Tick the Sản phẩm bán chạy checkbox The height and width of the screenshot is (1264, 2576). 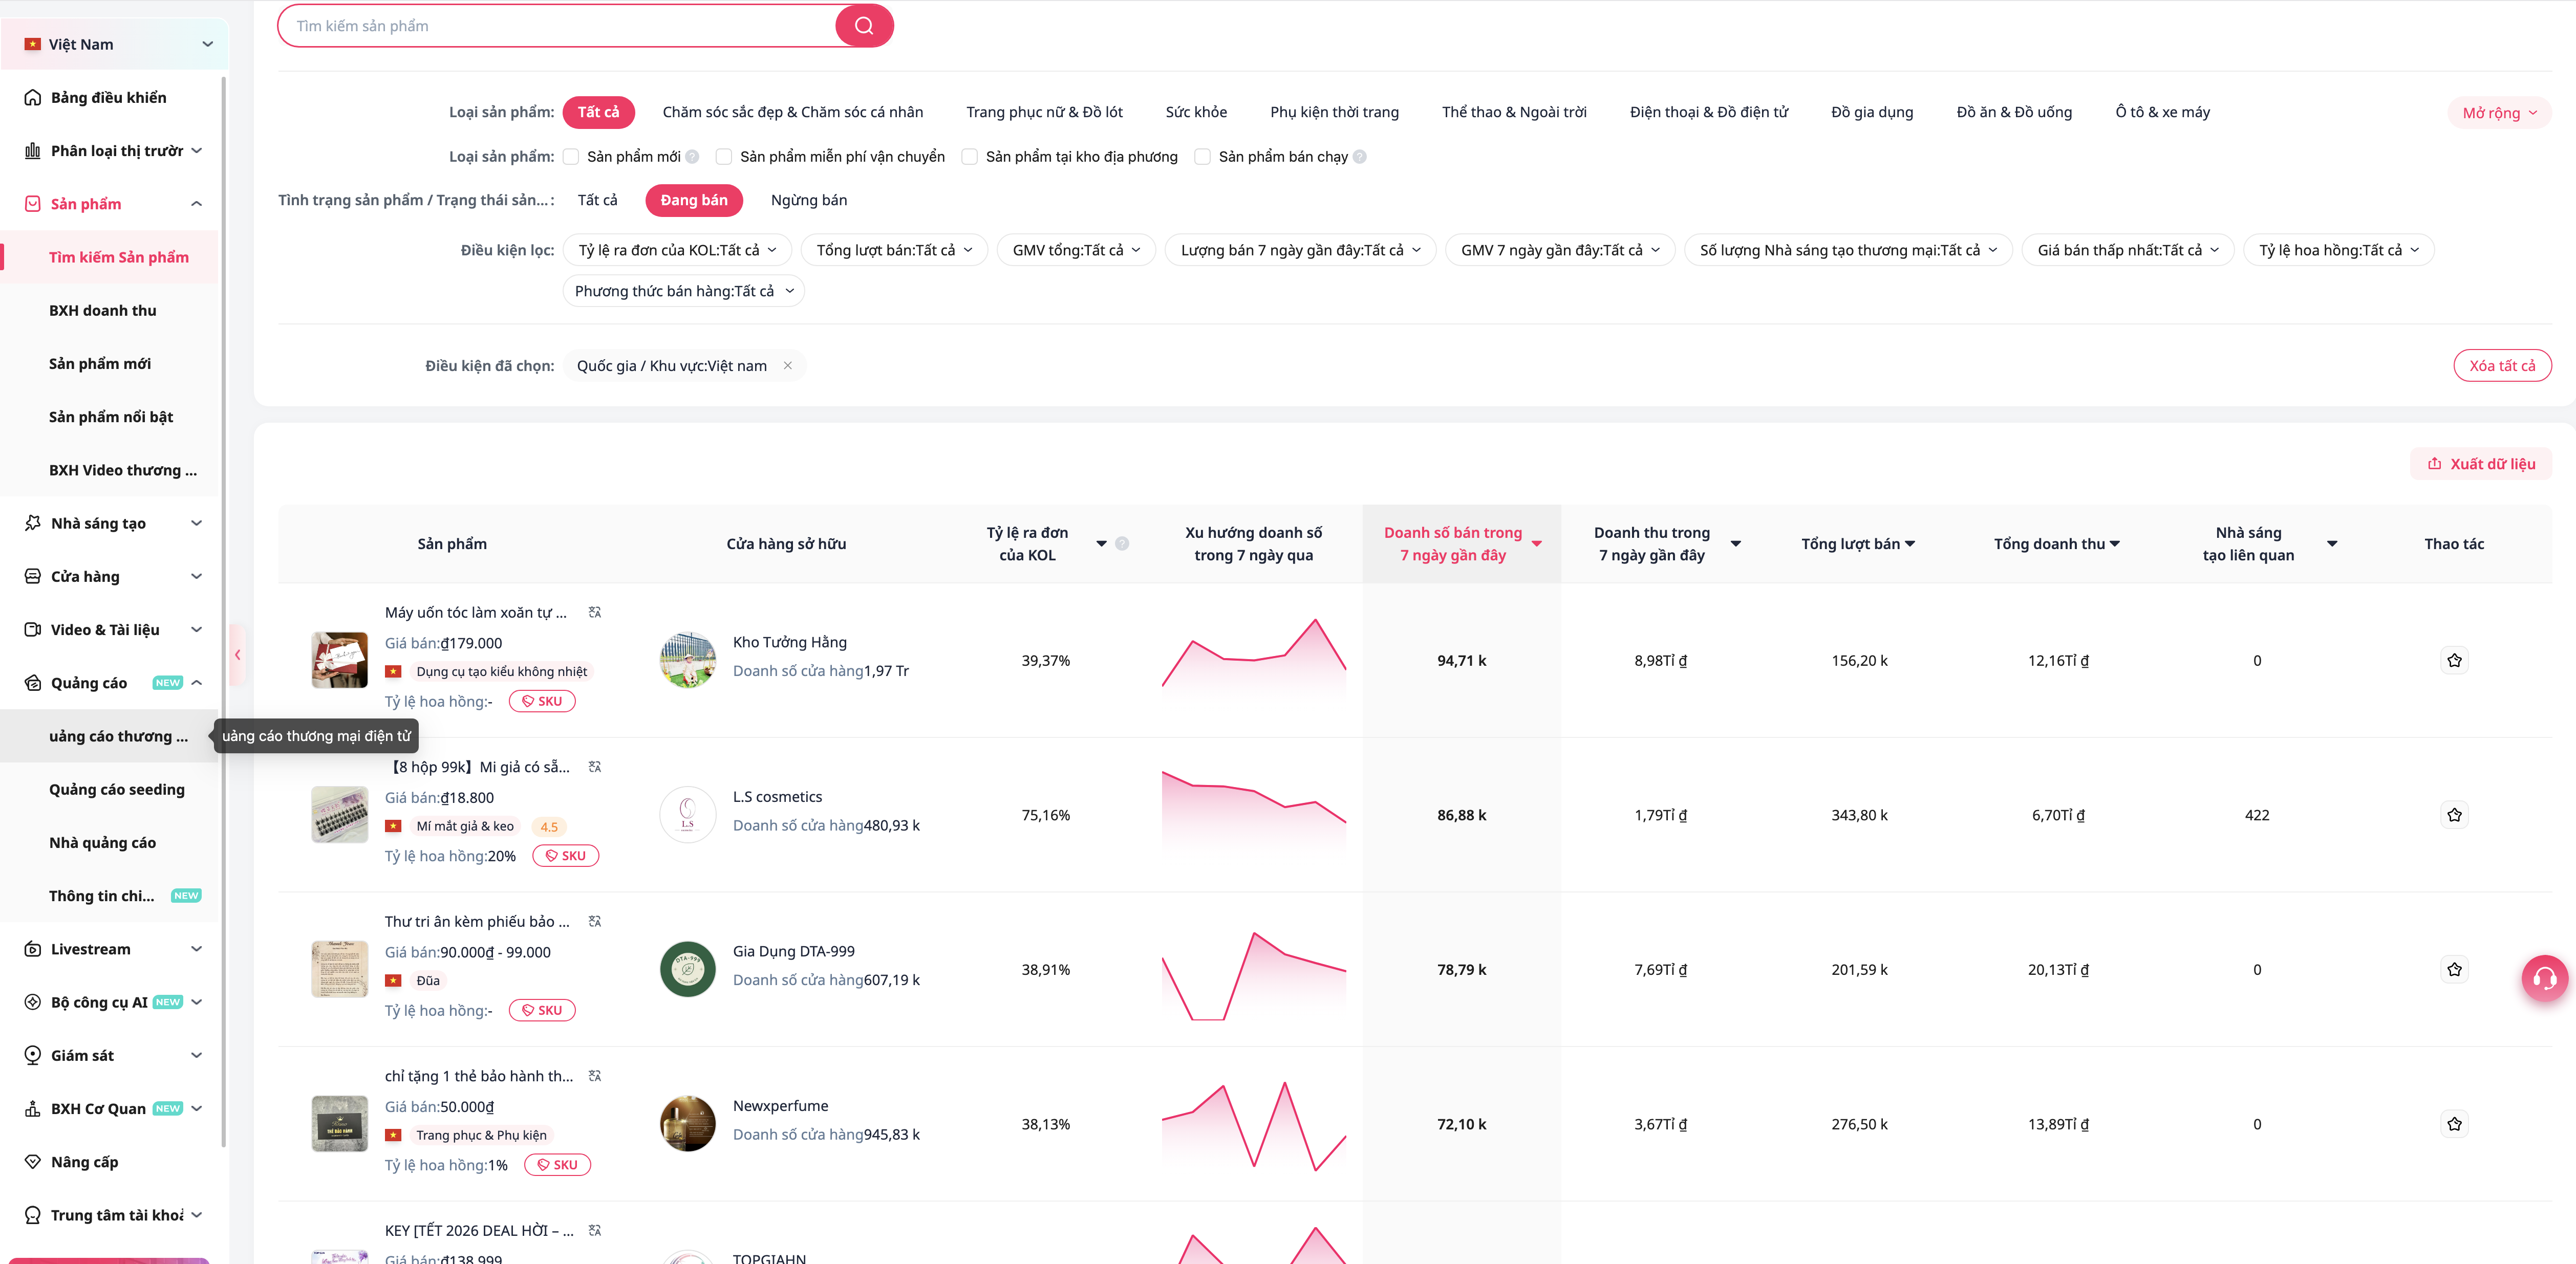tap(1203, 157)
